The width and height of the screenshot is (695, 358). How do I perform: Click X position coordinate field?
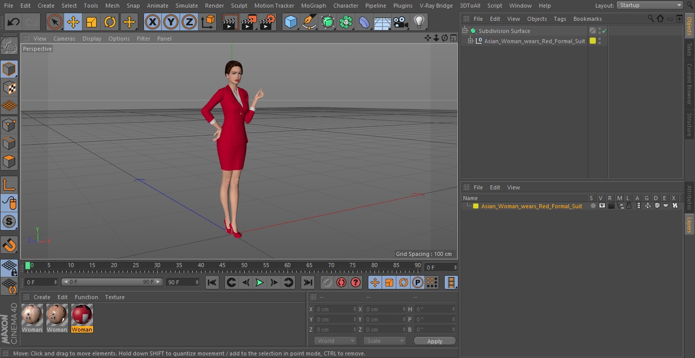click(336, 309)
